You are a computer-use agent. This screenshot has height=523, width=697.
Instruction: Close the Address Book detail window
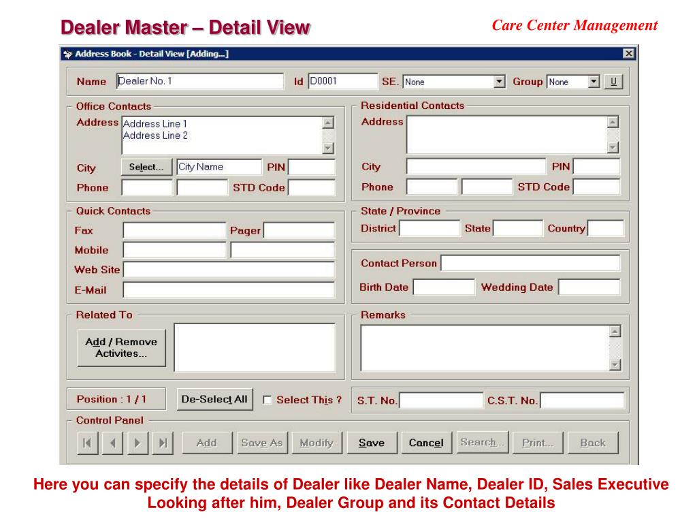coord(628,53)
